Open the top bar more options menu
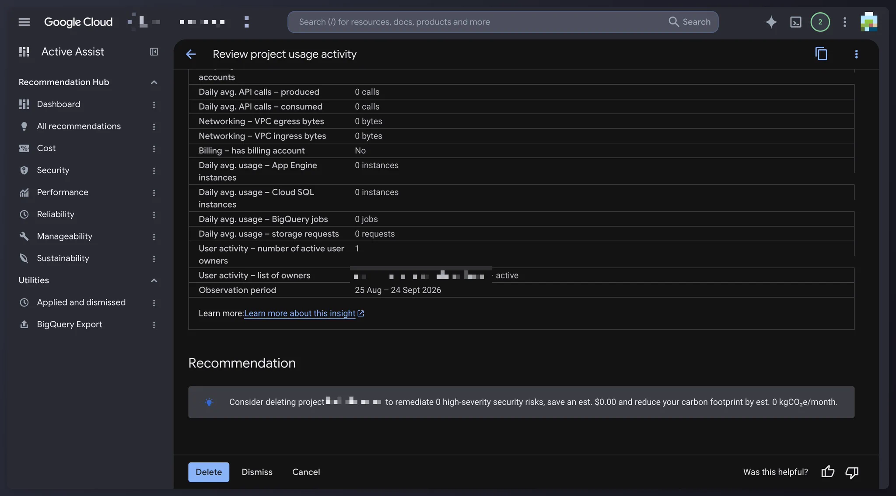 (844, 22)
